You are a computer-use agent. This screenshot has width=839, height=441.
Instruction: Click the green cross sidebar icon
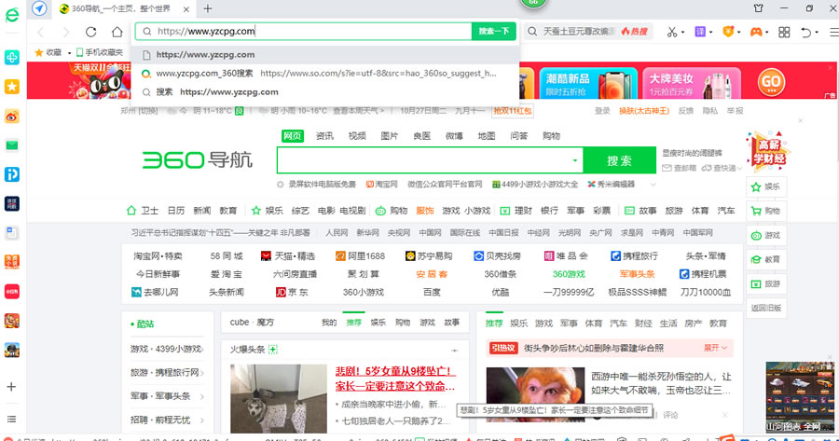click(x=12, y=57)
